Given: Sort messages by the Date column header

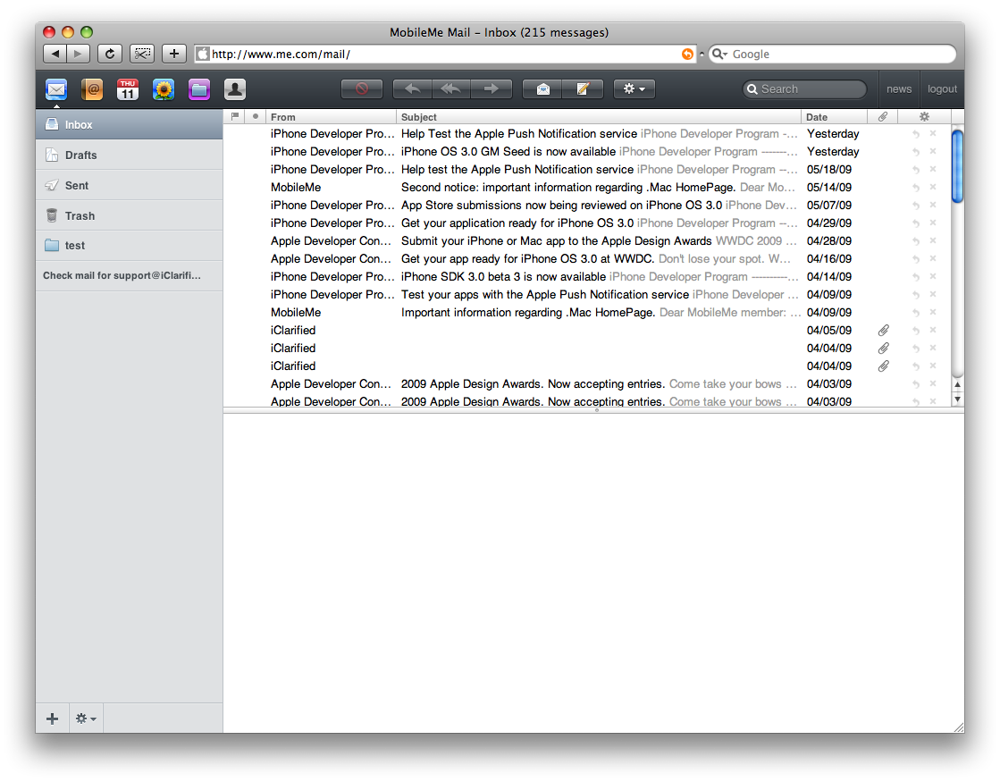Looking at the screenshot, I should [x=834, y=117].
